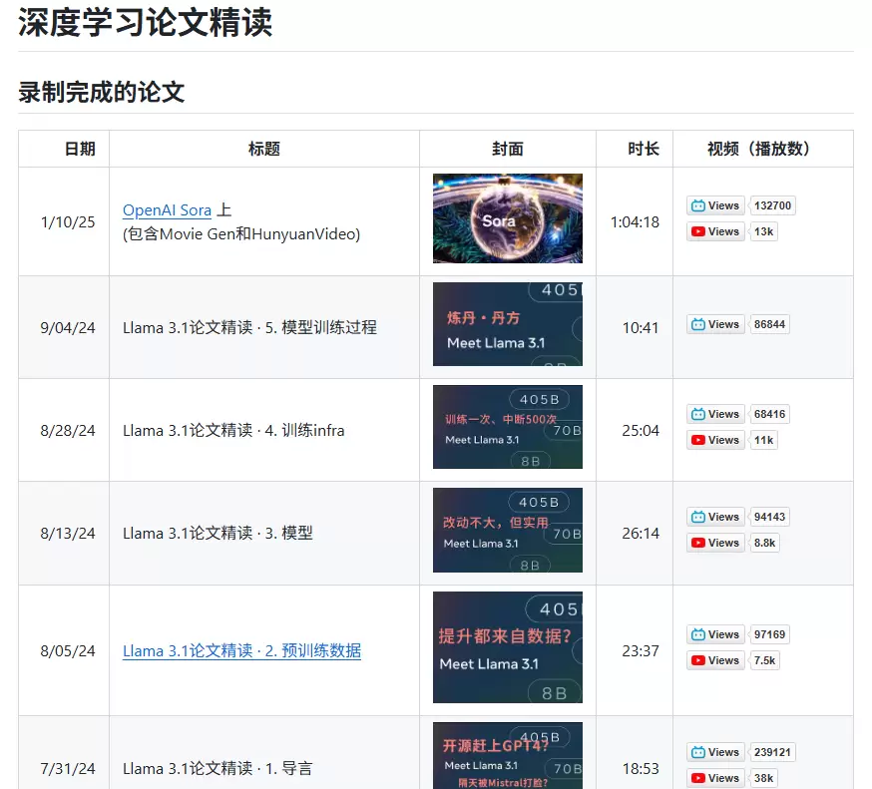Click (包含Movie Gen和HunyuanVideo) subtitle text
Screen dimensions: 872x789
tap(241, 234)
